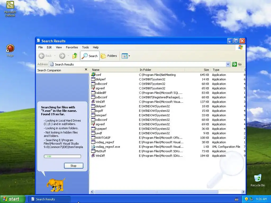The image size is (271, 203).
Task: Click the Forward navigation arrow
Action: (x=62, y=56)
